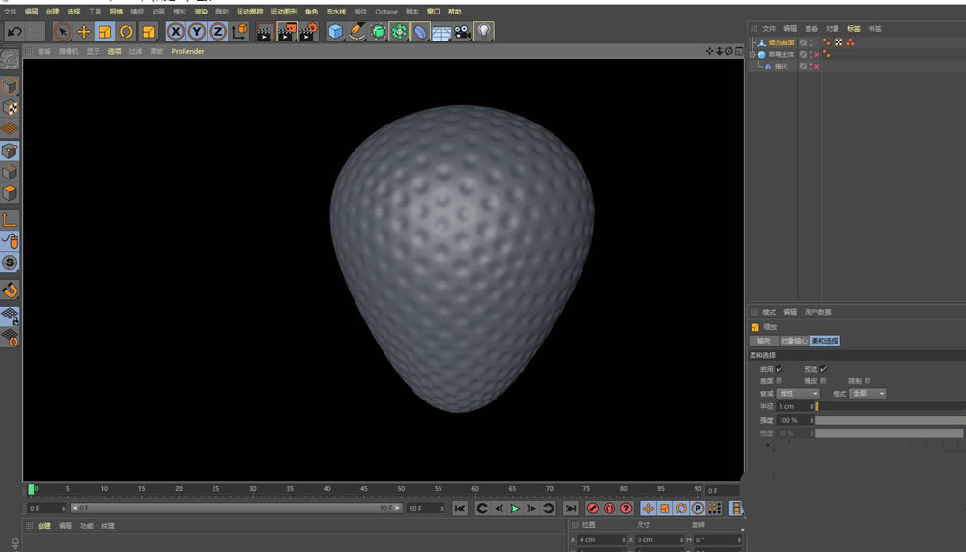Add a cube primitive object
966x552 pixels.
pyautogui.click(x=335, y=32)
